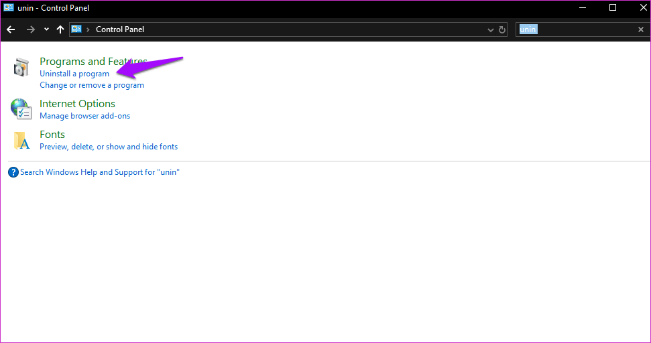Open Change or remove a program
This screenshot has width=651, height=343.
point(92,85)
